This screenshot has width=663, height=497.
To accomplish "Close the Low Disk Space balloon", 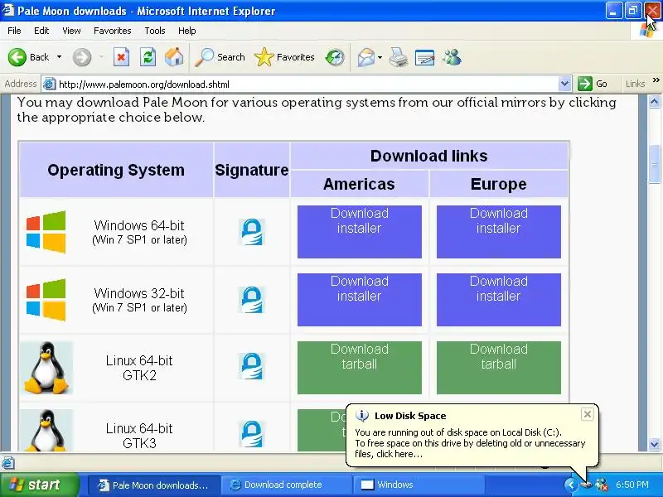I will point(587,414).
